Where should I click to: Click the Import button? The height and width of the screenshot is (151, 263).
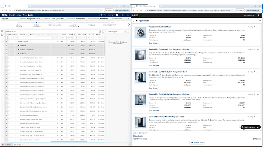(x=33, y=35)
